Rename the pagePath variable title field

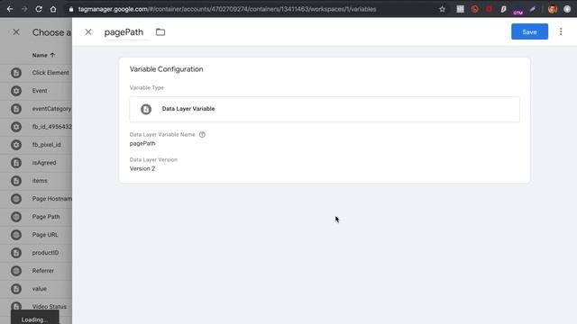coord(124,32)
